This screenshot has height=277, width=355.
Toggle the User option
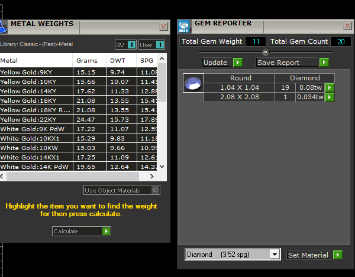(160, 45)
